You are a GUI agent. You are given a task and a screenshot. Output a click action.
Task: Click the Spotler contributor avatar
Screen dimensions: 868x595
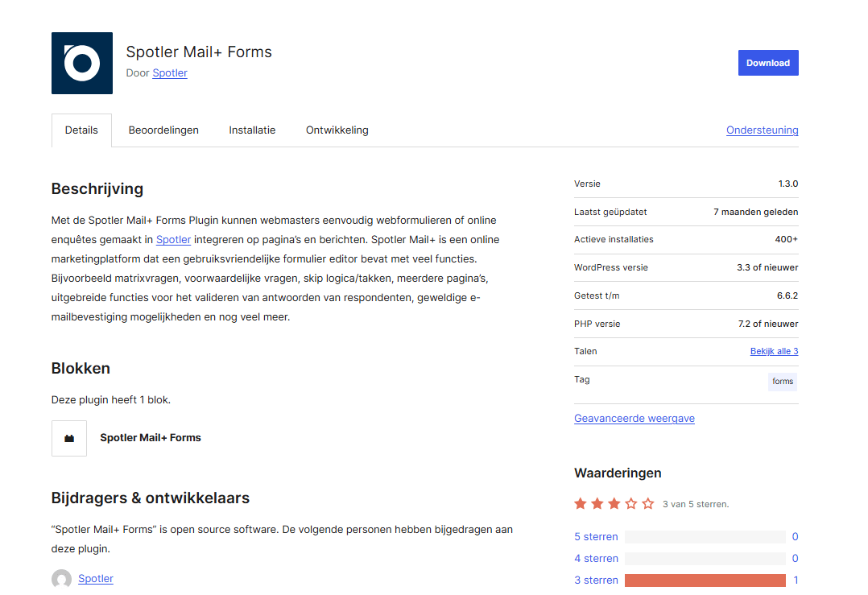click(x=61, y=579)
